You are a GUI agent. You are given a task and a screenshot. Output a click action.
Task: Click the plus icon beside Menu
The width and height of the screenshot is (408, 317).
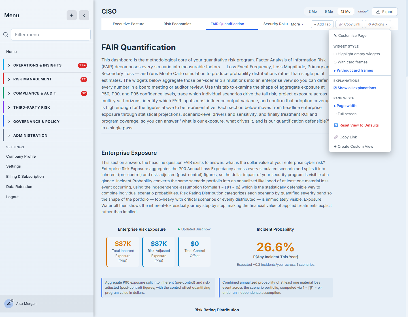pos(72,15)
